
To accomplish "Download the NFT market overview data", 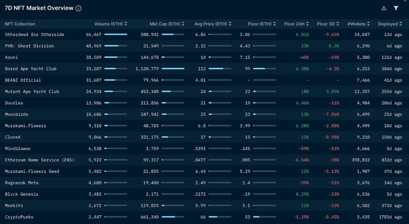I will point(384,8).
